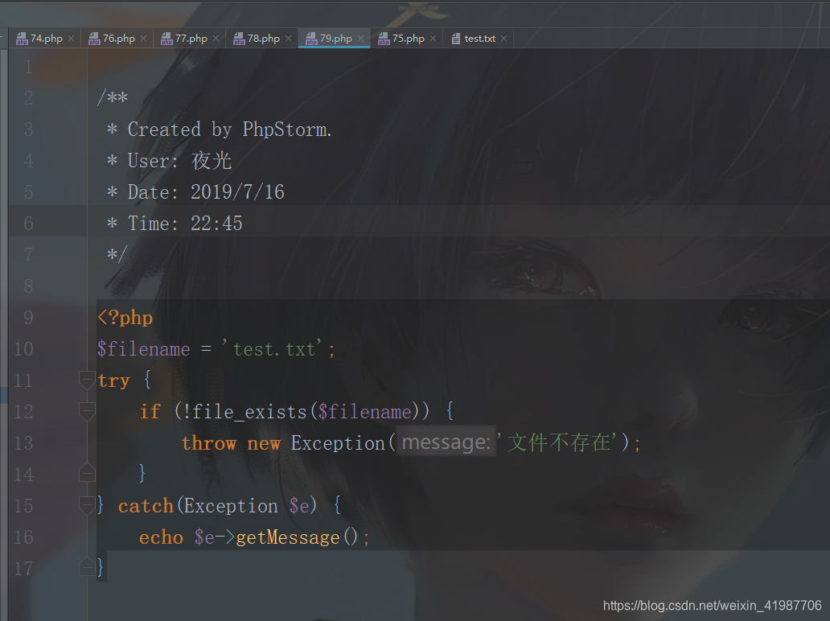Click the PHP file icon on 75.php tab
The image size is (830, 621).
[384, 39]
